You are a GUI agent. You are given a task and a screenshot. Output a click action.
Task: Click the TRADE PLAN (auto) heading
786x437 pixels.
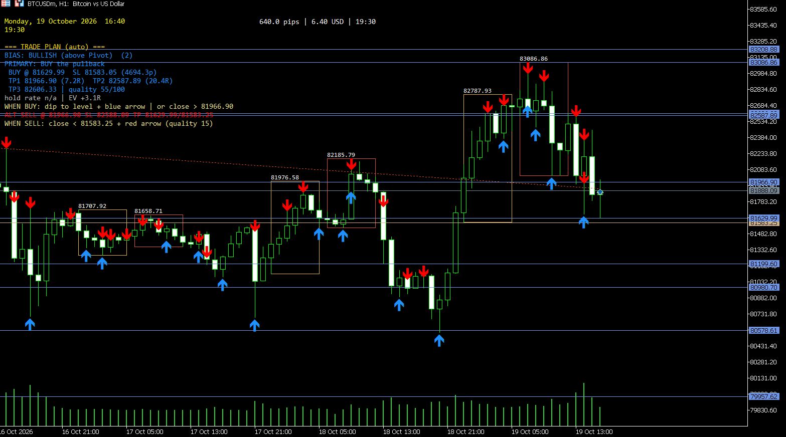pyautogui.click(x=55, y=47)
